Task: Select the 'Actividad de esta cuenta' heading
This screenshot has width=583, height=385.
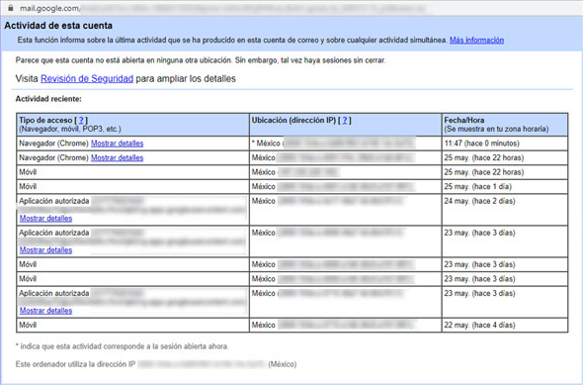Action: pyautogui.click(x=58, y=26)
